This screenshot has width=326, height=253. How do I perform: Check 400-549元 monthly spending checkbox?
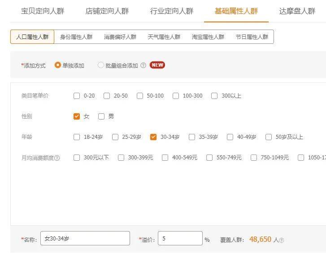[x=165, y=158]
